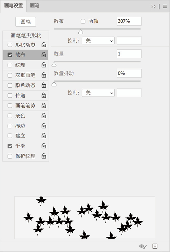Click the lock icon next to 平滑

tap(44, 146)
